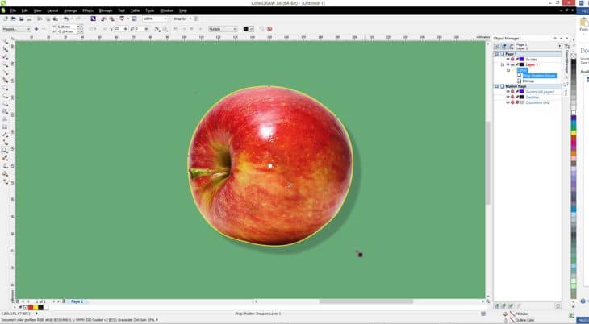Screen dimensions: 589x324
Task: Open the zoom level dropdown
Action: (x=165, y=19)
